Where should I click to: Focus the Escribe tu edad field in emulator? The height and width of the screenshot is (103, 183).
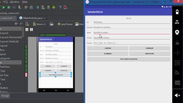coord(132,33)
